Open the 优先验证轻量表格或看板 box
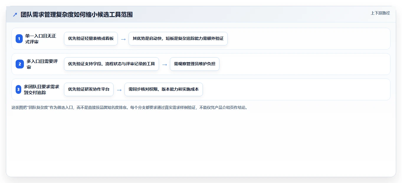This screenshot has width=402, height=183. point(91,39)
